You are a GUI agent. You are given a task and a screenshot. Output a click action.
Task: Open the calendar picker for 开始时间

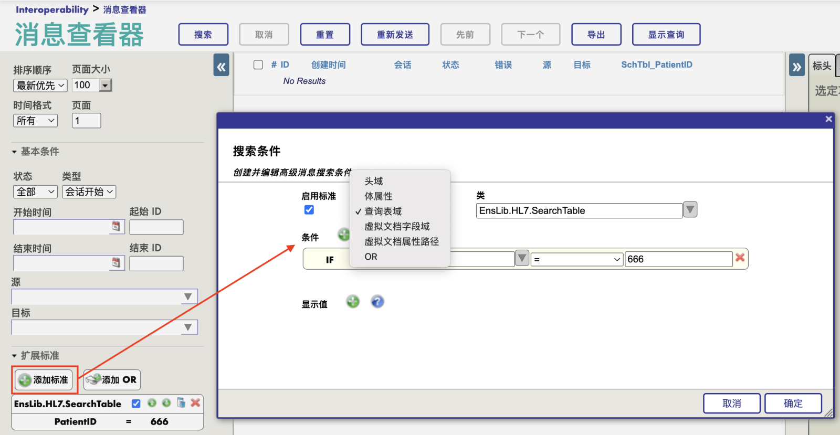pos(116,226)
